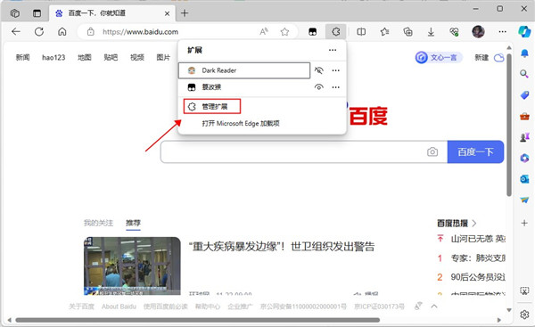This screenshot has height=327, width=535.
Task: Refresh the Baidu page
Action: (39, 32)
